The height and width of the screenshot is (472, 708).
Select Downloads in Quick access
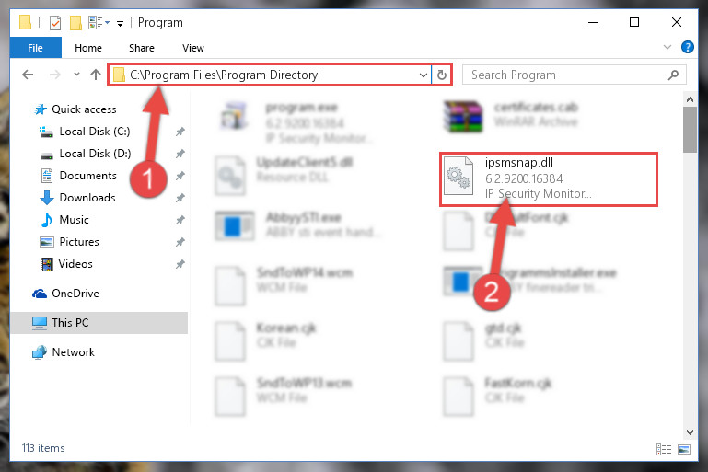(87, 198)
